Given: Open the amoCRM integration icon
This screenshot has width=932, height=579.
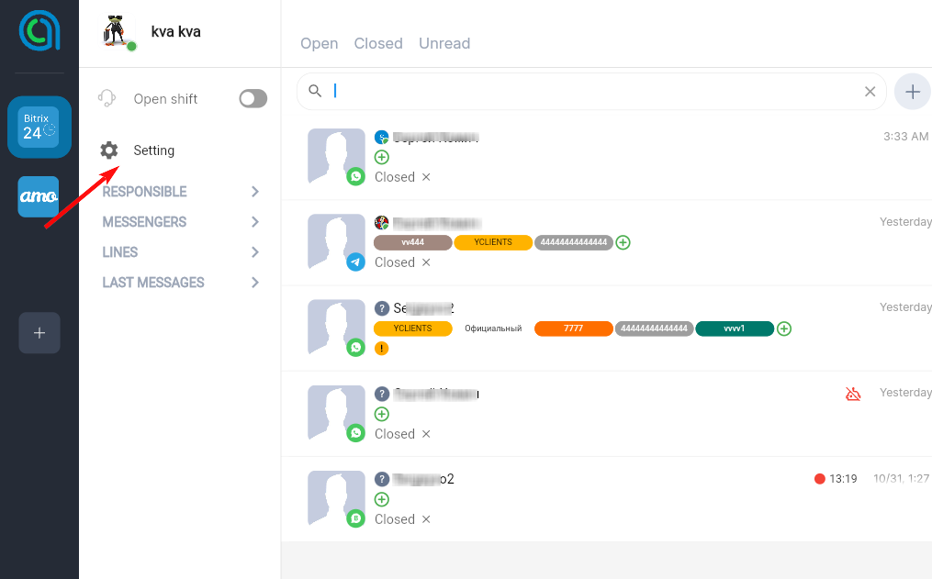Looking at the screenshot, I should pyautogui.click(x=39, y=196).
